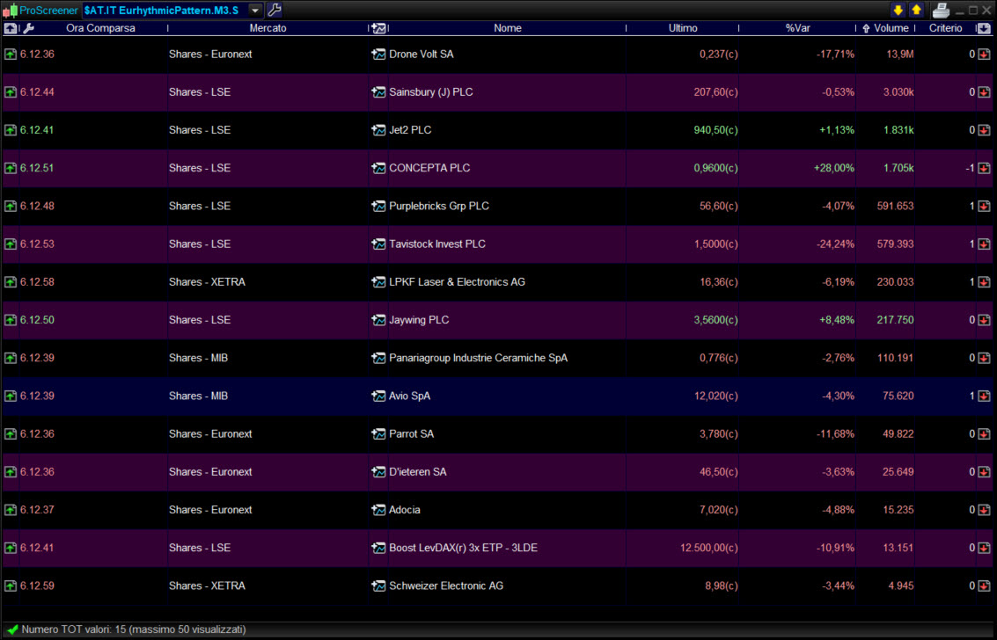
Task: Open chart icon for Drone Volt SA
Action: (378, 55)
